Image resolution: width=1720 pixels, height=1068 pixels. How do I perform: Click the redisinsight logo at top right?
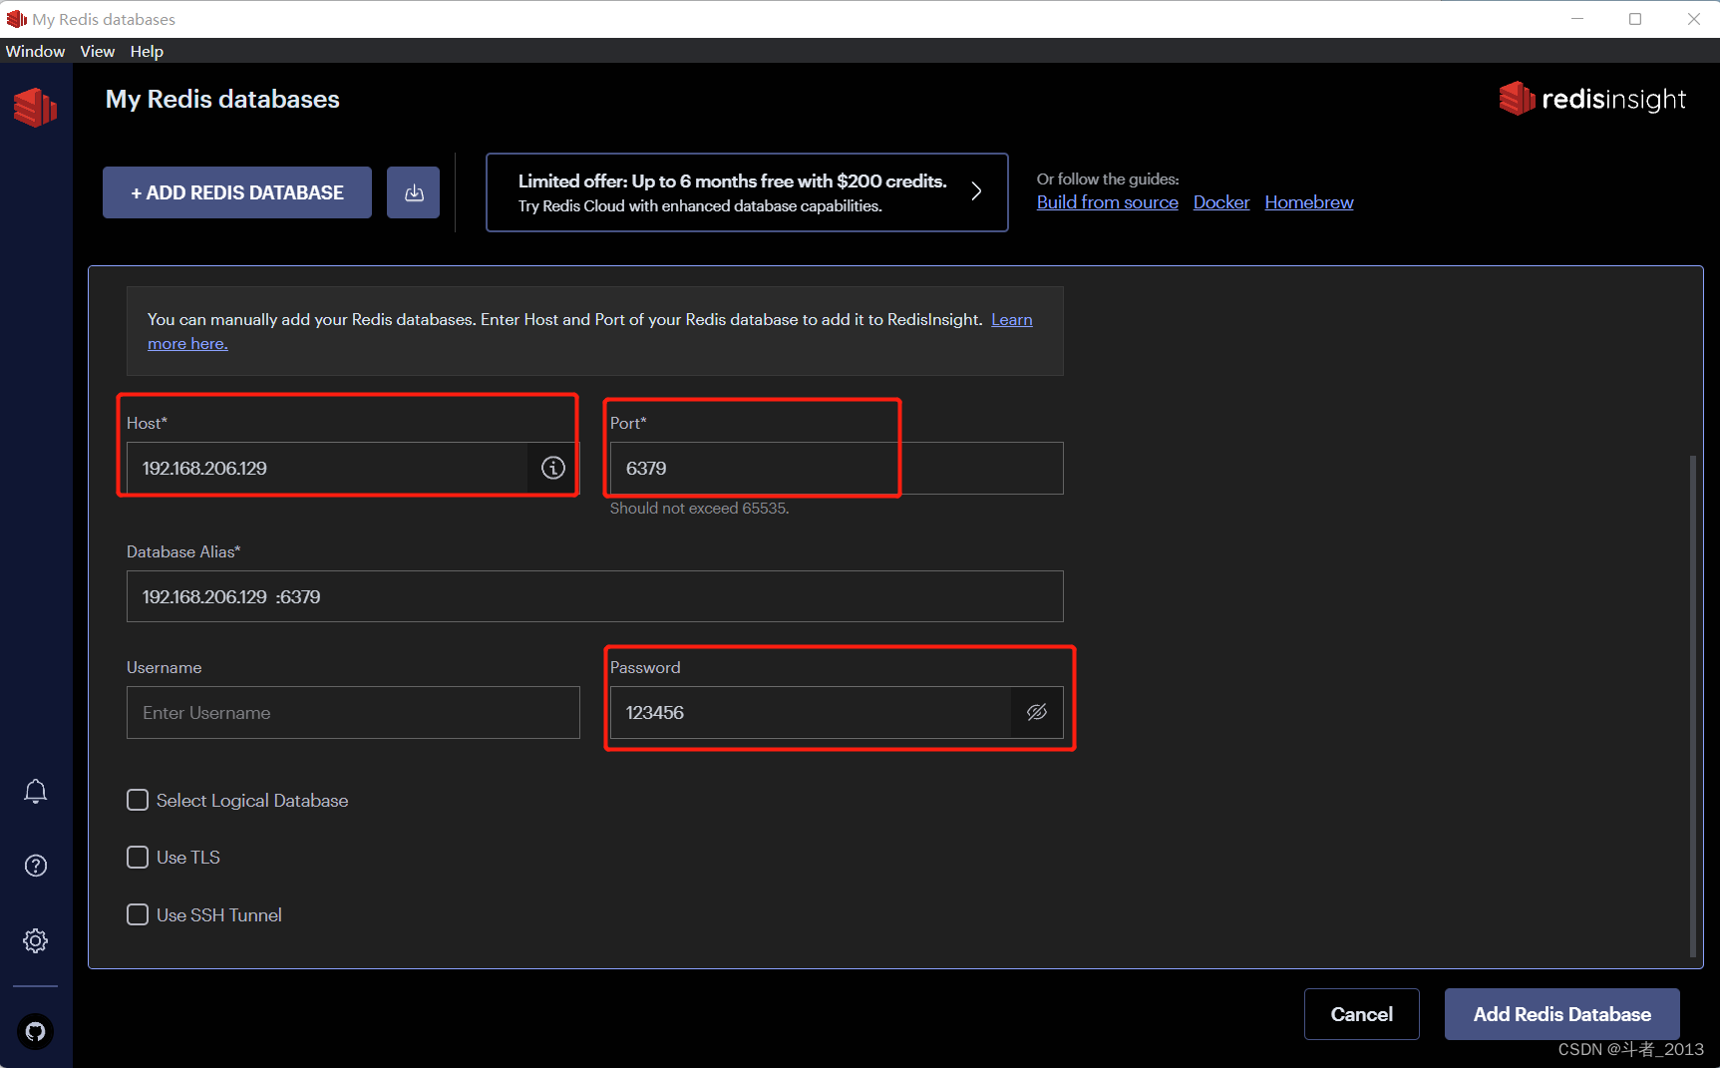click(x=1592, y=99)
